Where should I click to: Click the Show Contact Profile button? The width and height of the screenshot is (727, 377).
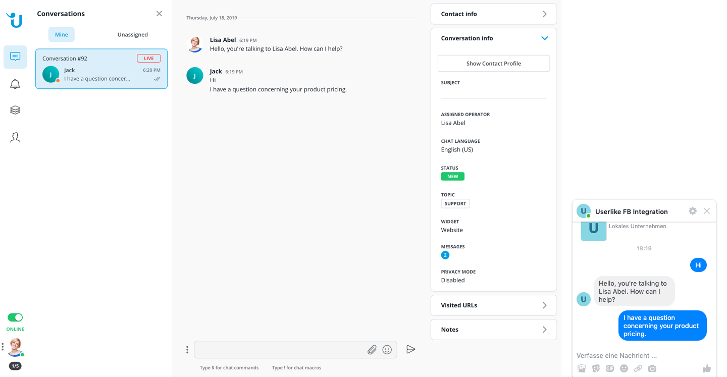(493, 64)
